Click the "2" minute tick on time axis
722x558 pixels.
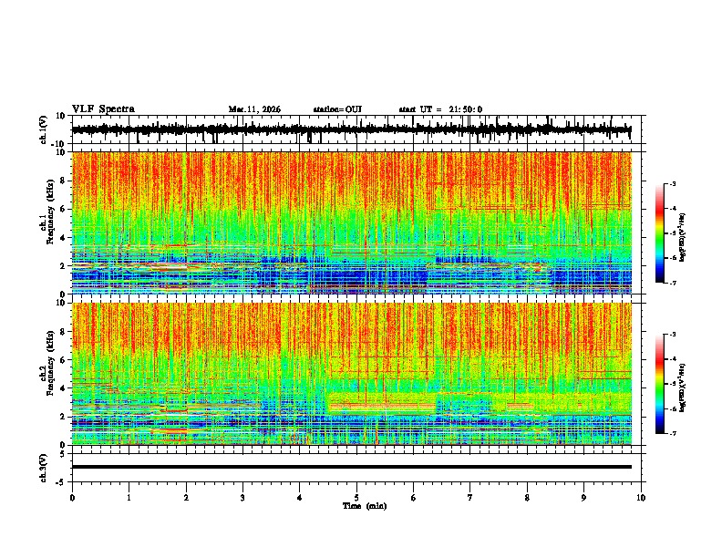tap(186, 498)
